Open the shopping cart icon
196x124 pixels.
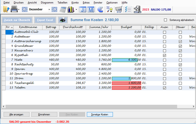[119, 9]
